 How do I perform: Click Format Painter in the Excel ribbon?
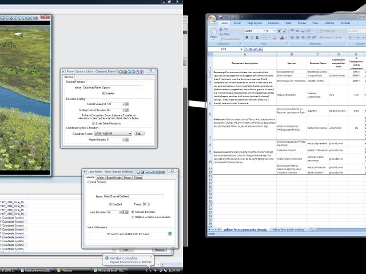[x=230, y=39]
